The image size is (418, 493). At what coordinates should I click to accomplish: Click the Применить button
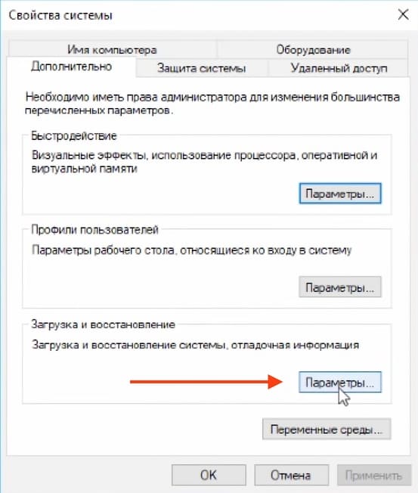(373, 475)
